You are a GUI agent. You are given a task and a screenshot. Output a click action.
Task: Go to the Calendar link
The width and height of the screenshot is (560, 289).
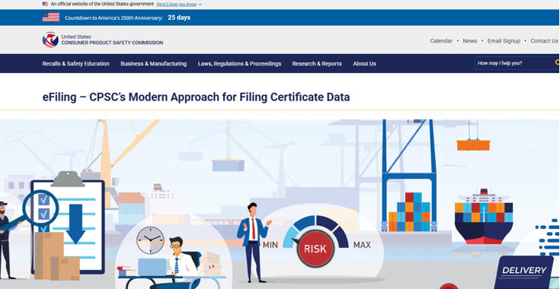[x=441, y=41]
